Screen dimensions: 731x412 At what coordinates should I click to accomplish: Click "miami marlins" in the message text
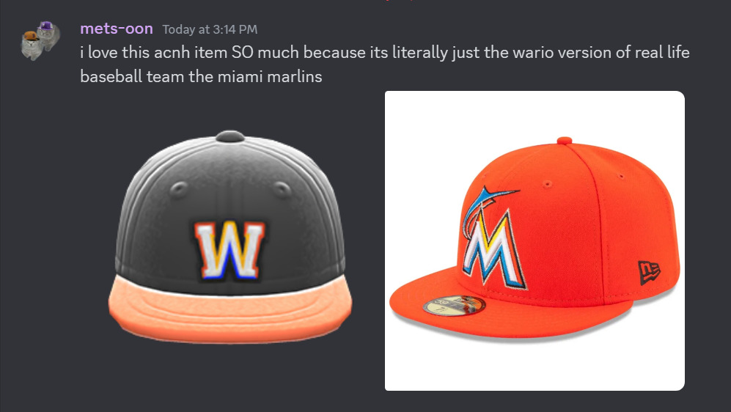pyautogui.click(x=270, y=76)
